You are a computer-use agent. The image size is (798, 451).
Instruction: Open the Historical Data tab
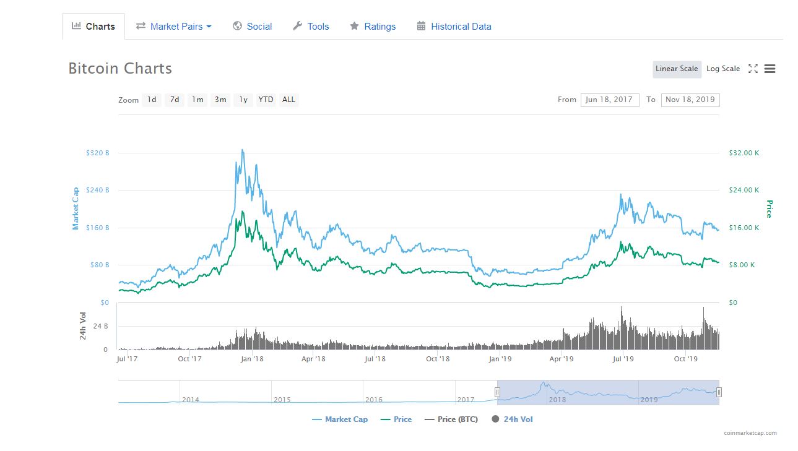tap(454, 26)
